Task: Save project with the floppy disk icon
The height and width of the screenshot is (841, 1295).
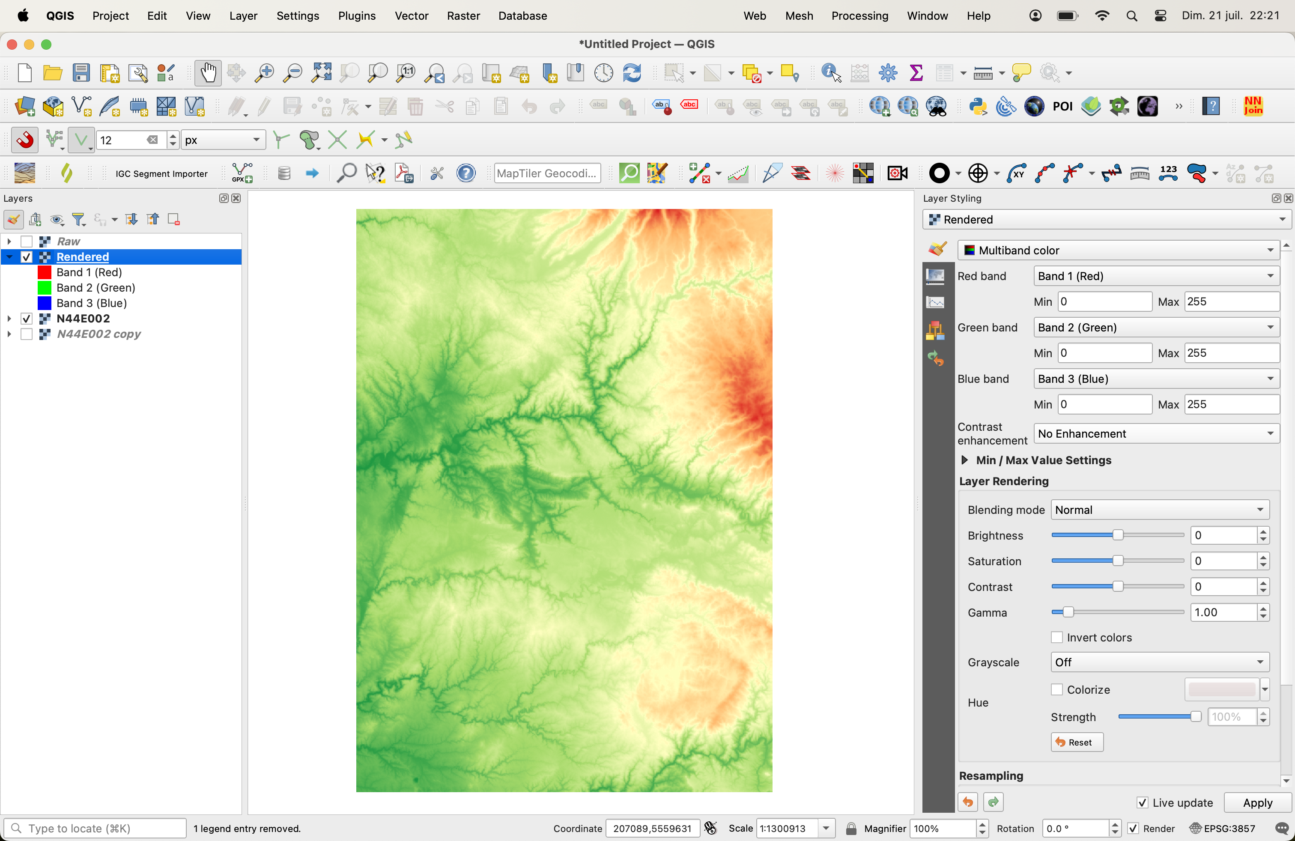Action: 82,73
